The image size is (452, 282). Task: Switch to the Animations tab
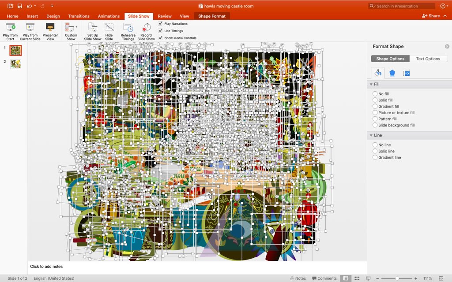(x=109, y=16)
